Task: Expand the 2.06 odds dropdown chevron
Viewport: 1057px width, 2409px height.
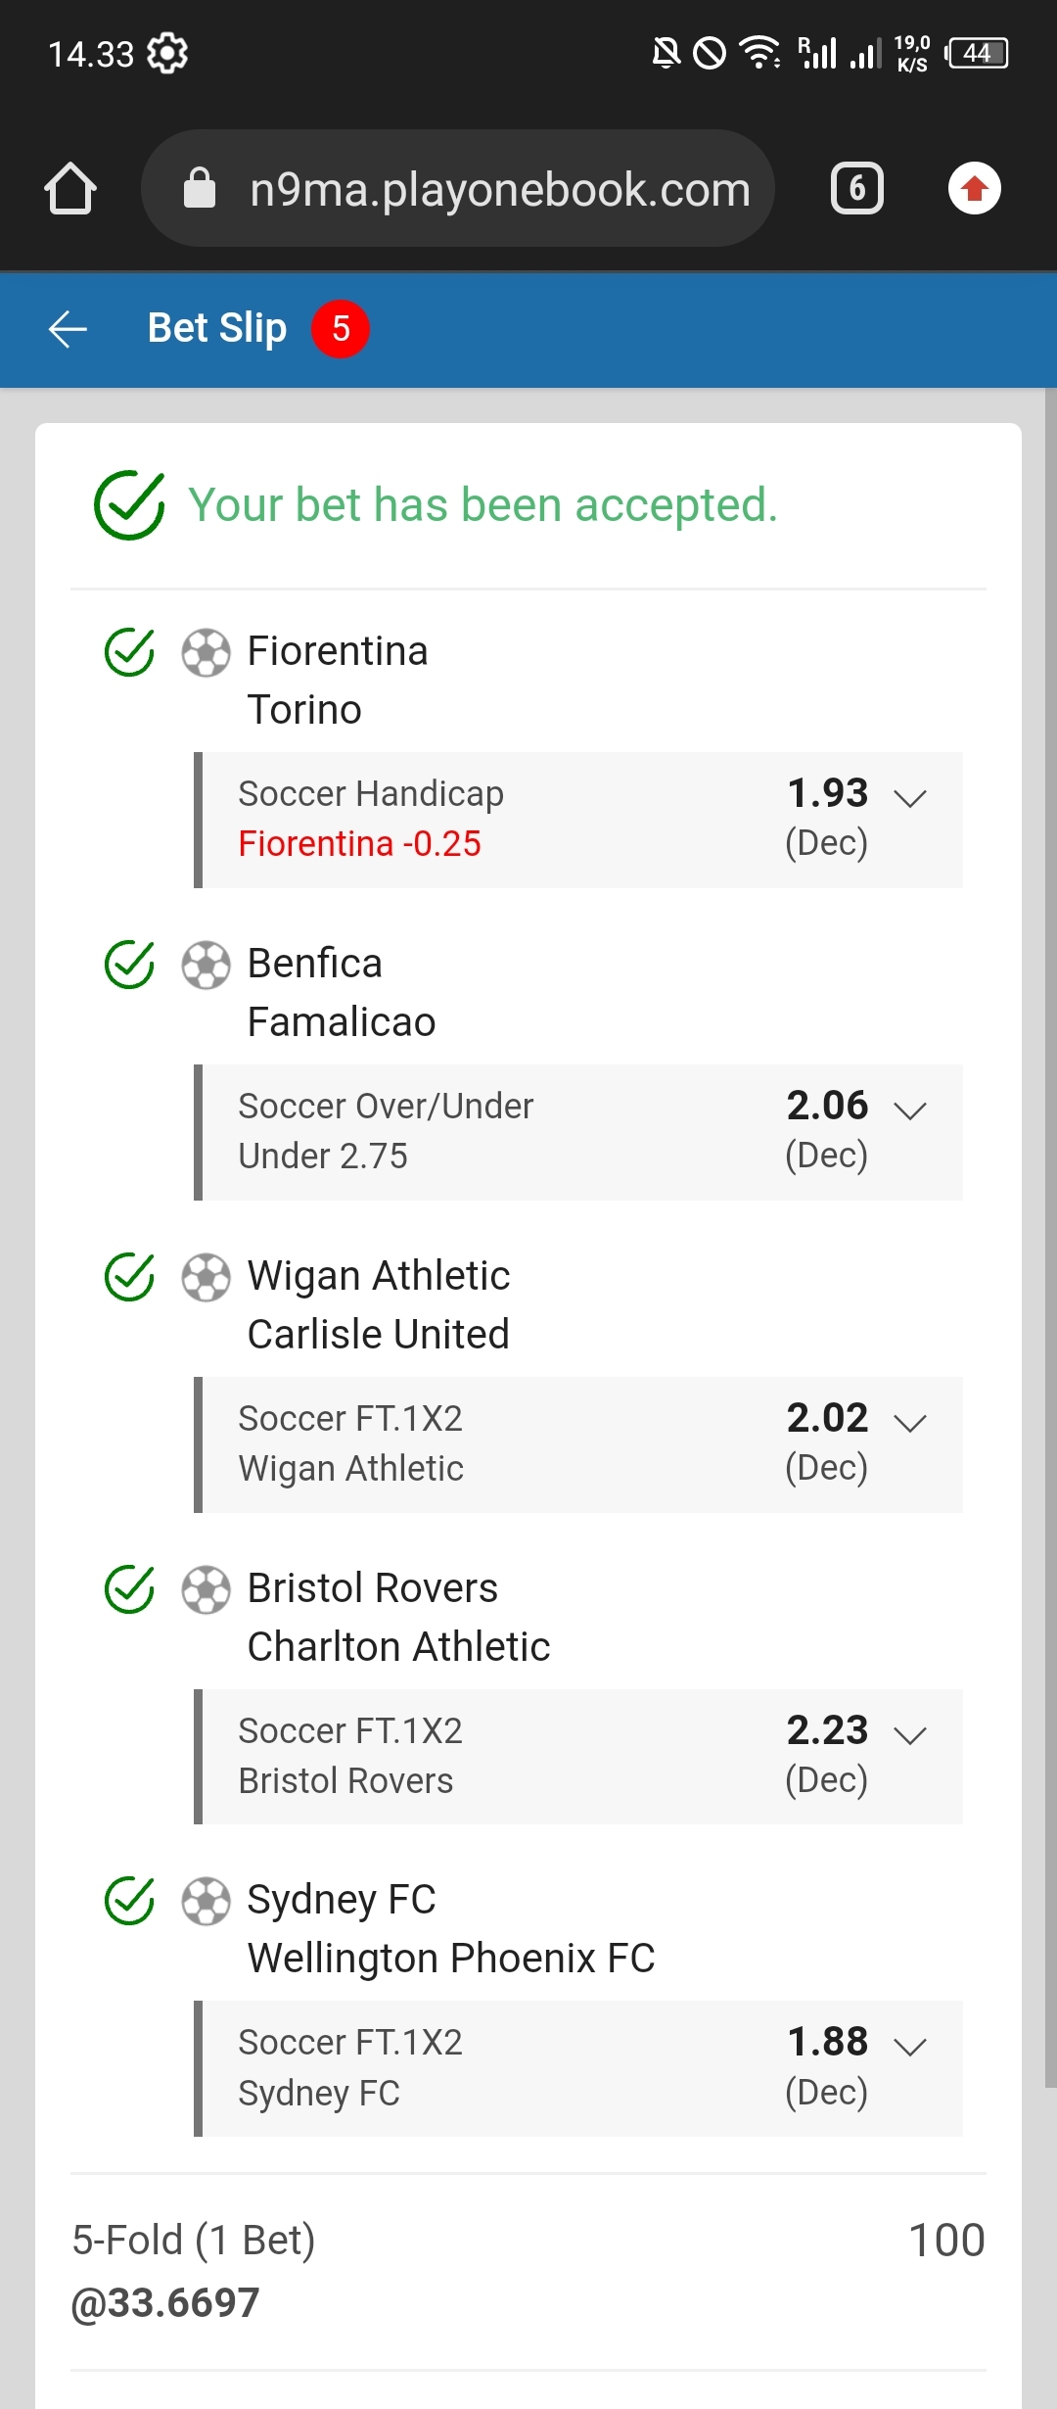Action: click(x=910, y=1110)
